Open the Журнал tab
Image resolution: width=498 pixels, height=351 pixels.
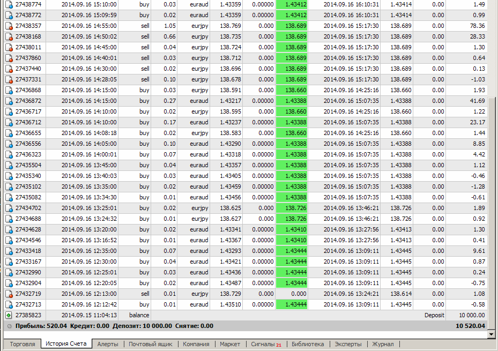383,344
